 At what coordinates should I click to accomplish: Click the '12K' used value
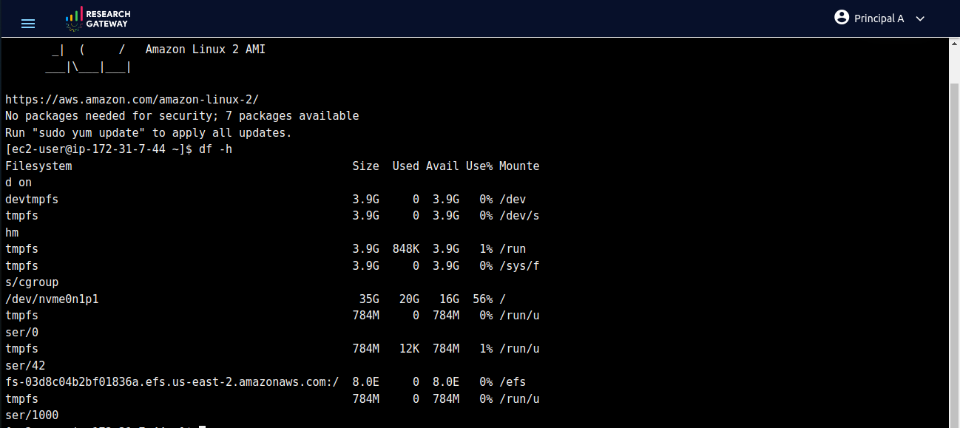click(409, 349)
